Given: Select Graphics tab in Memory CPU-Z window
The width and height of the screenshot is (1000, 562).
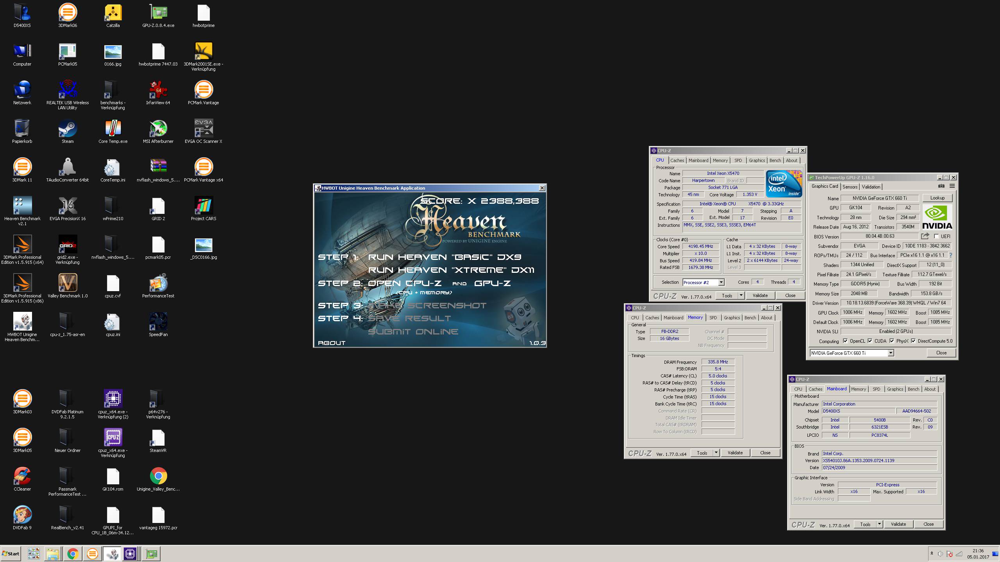Looking at the screenshot, I should [x=732, y=318].
